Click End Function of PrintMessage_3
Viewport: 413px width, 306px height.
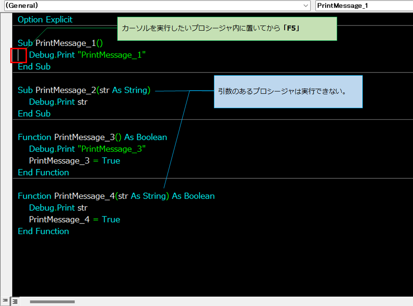[x=43, y=172]
